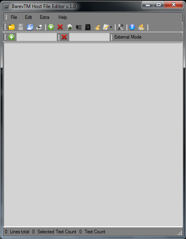The height and width of the screenshot is (239, 186).
Task: Click red X icon in second toolbar
Action: point(64,37)
